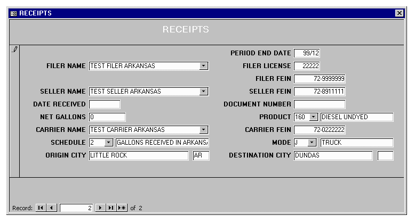This screenshot has width=415, height=224.
Task: Expand the PRODUCT code dropdown
Action: (x=313, y=117)
